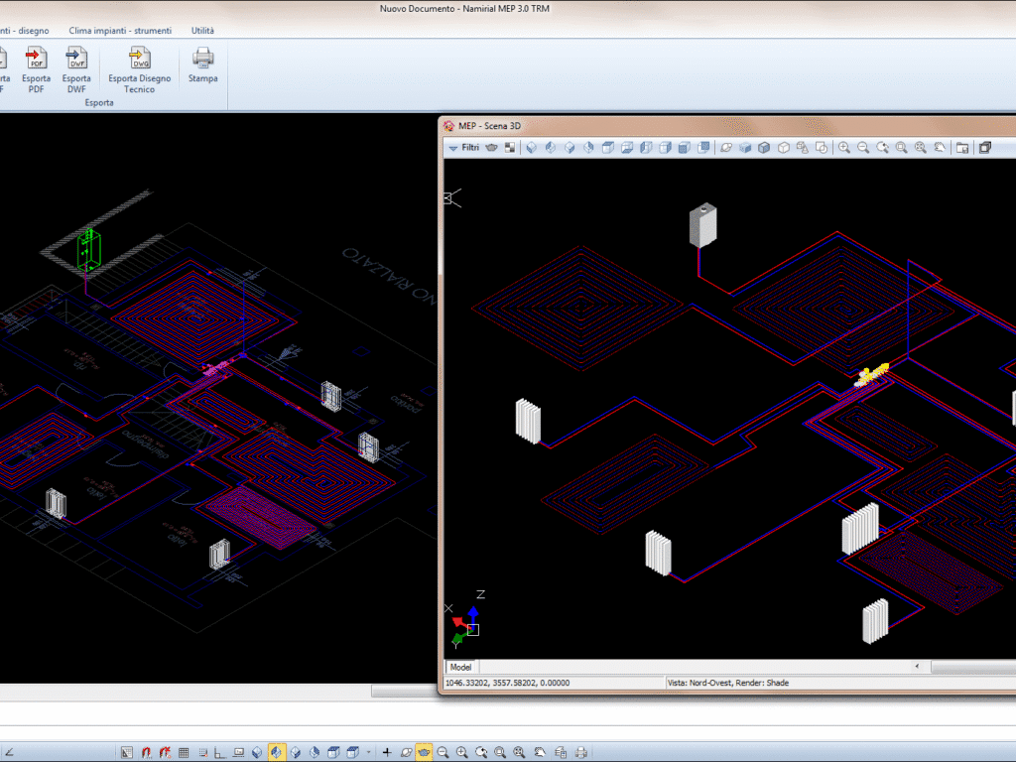Screen dimensions: 1016x762
Task: Export drawing with Esporta DWF
Action: click(76, 67)
